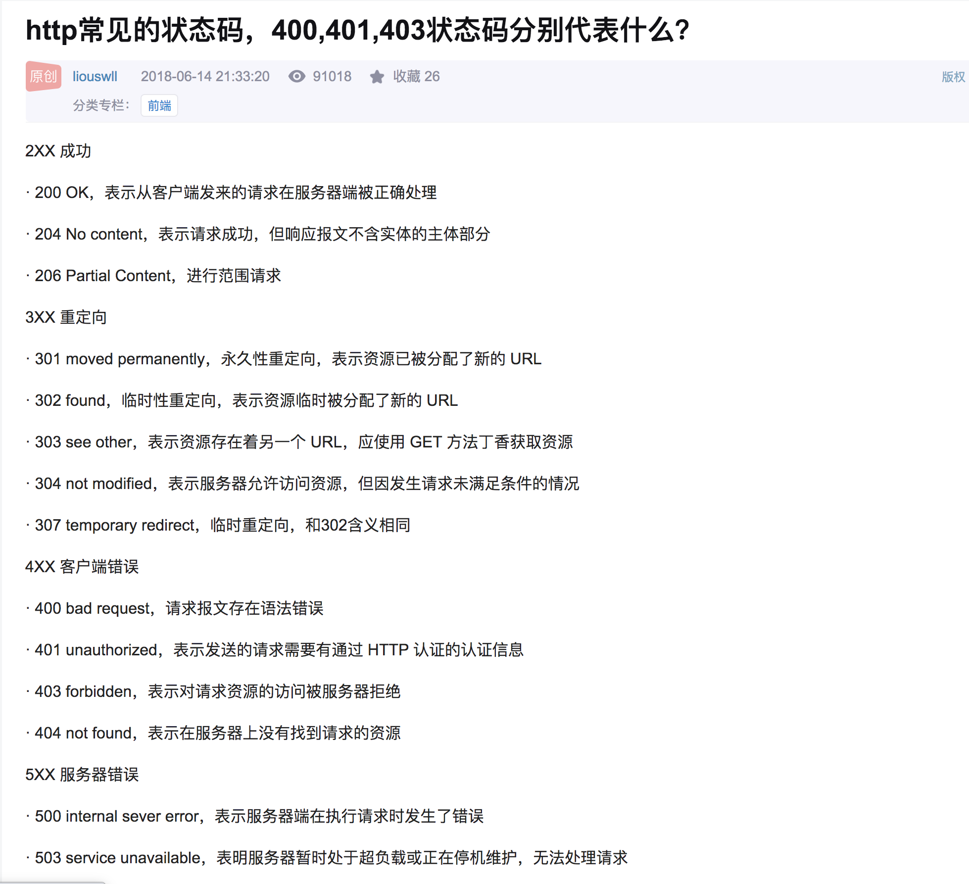Image resolution: width=969 pixels, height=884 pixels.
Task: Click the view count 91018
Action: (x=332, y=76)
